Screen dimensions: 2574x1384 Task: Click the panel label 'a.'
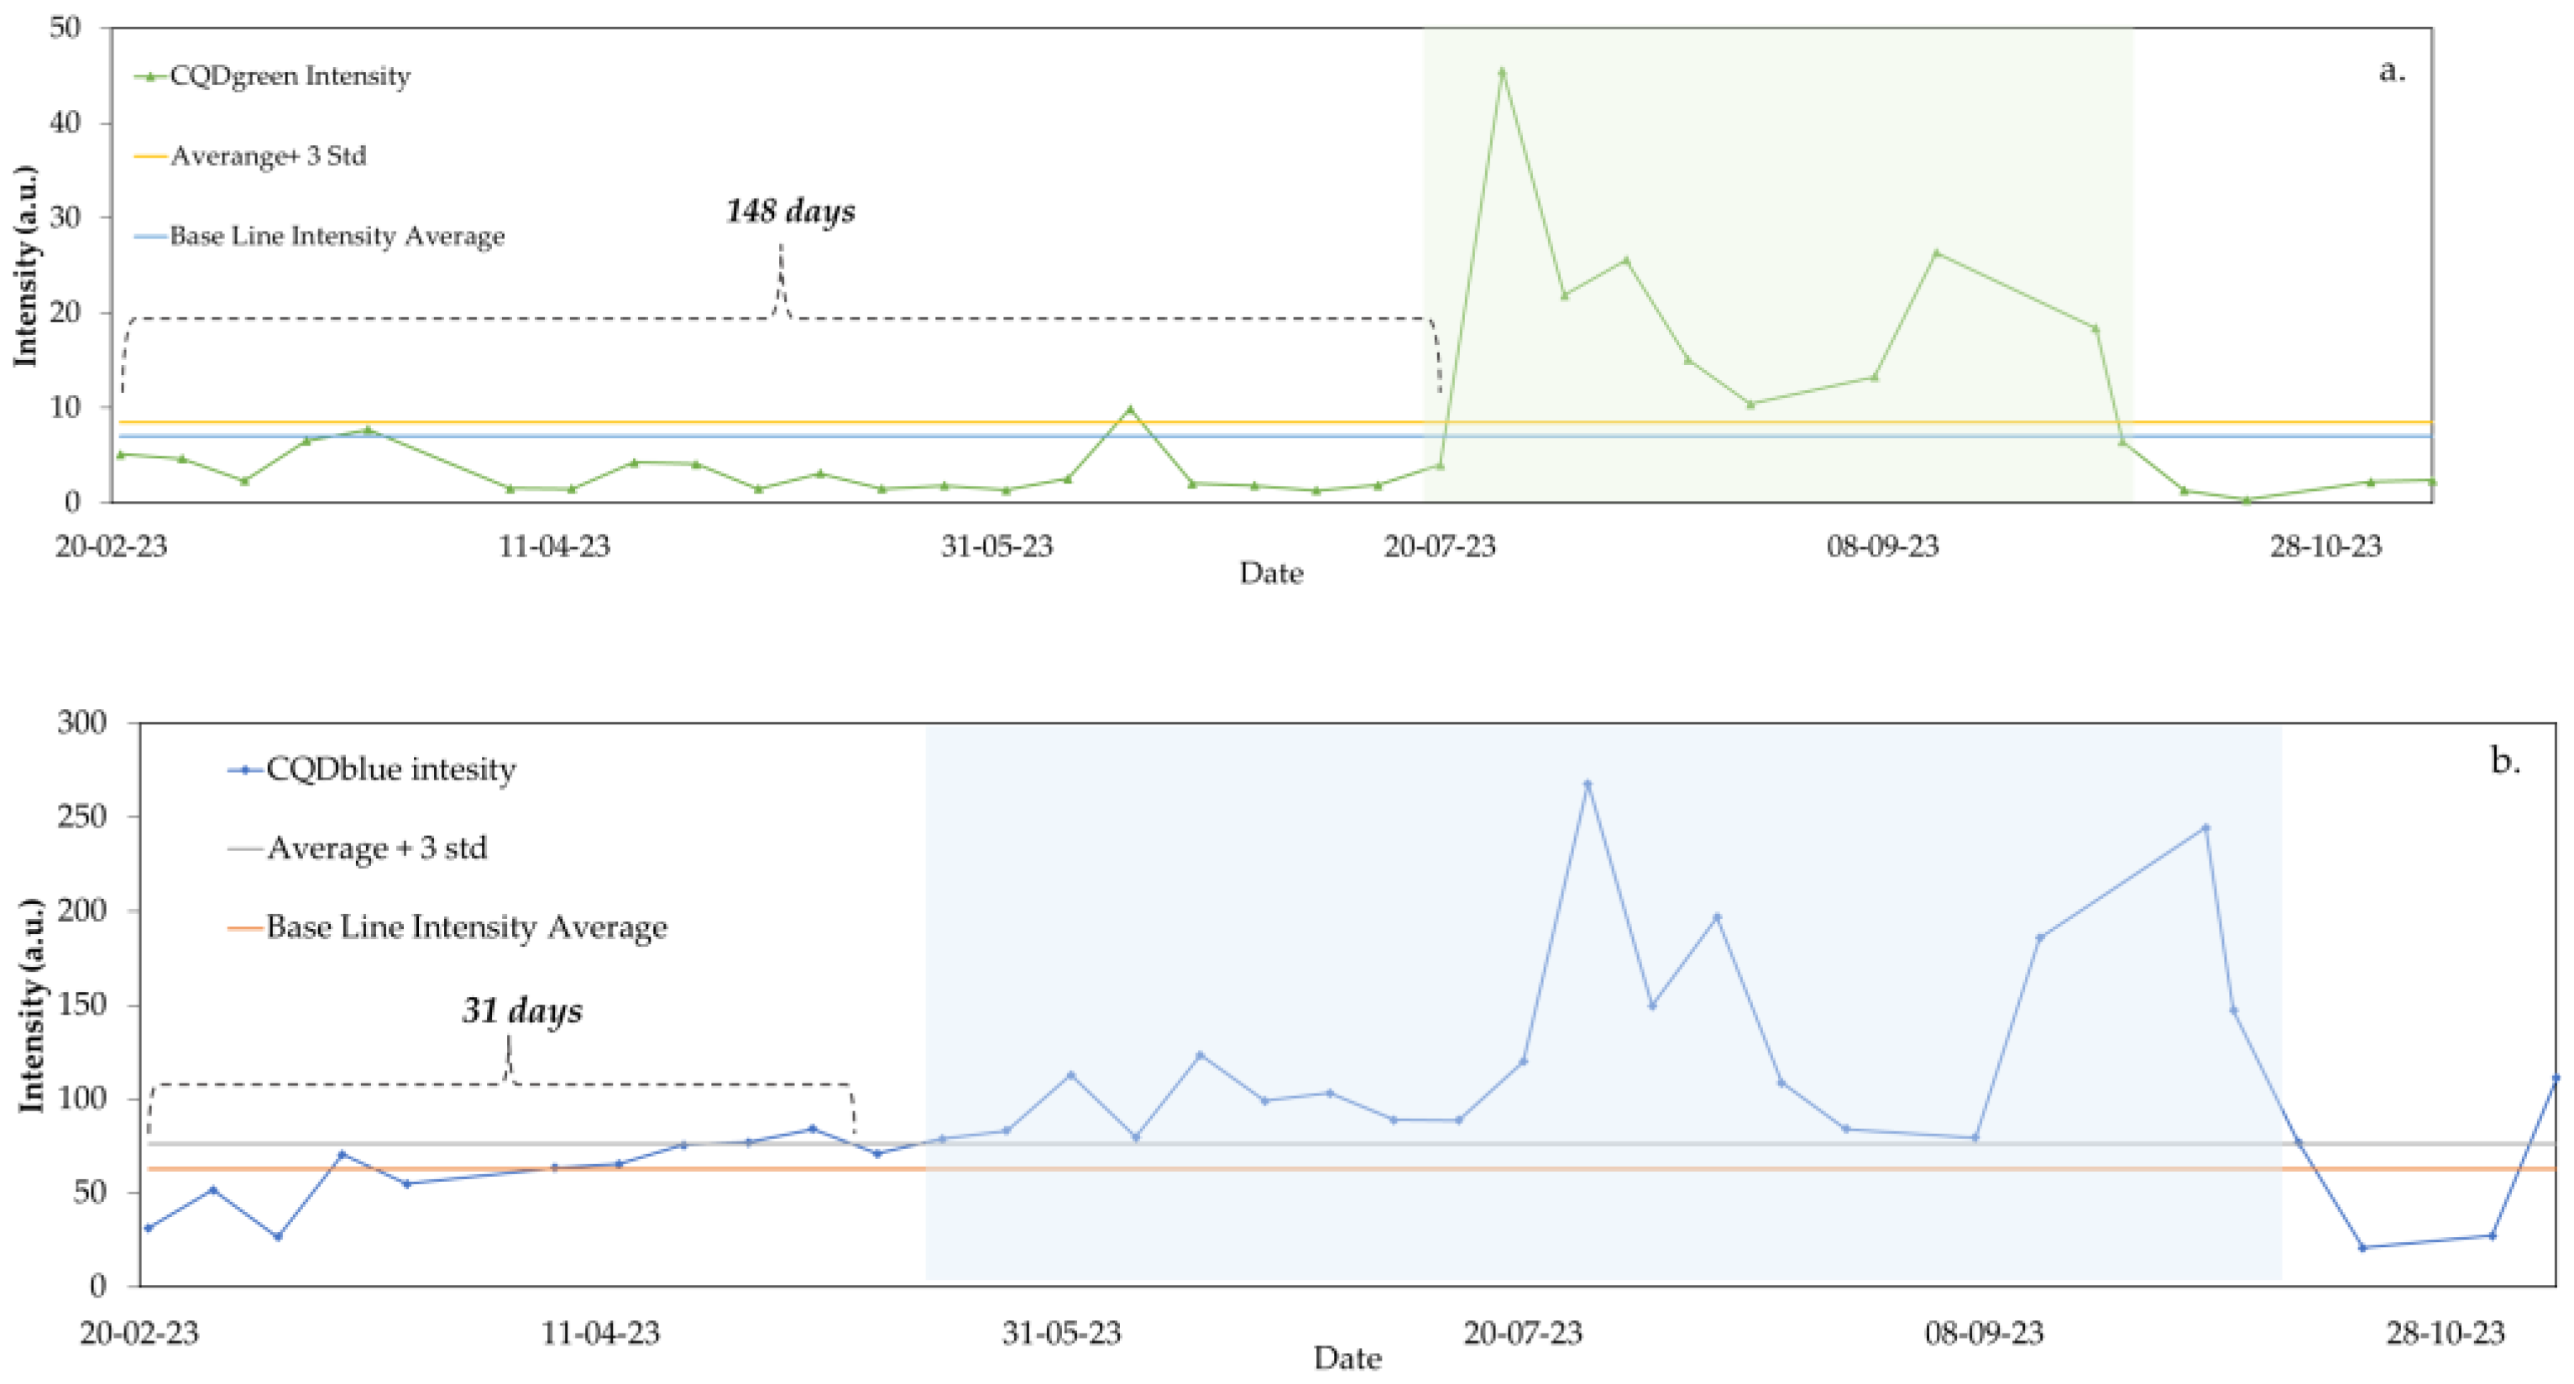2392,70
